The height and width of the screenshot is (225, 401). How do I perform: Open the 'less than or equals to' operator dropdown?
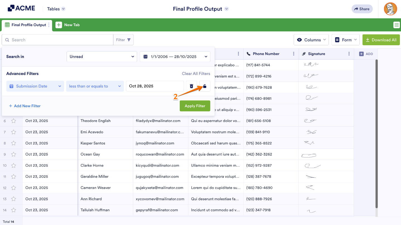(x=95, y=86)
